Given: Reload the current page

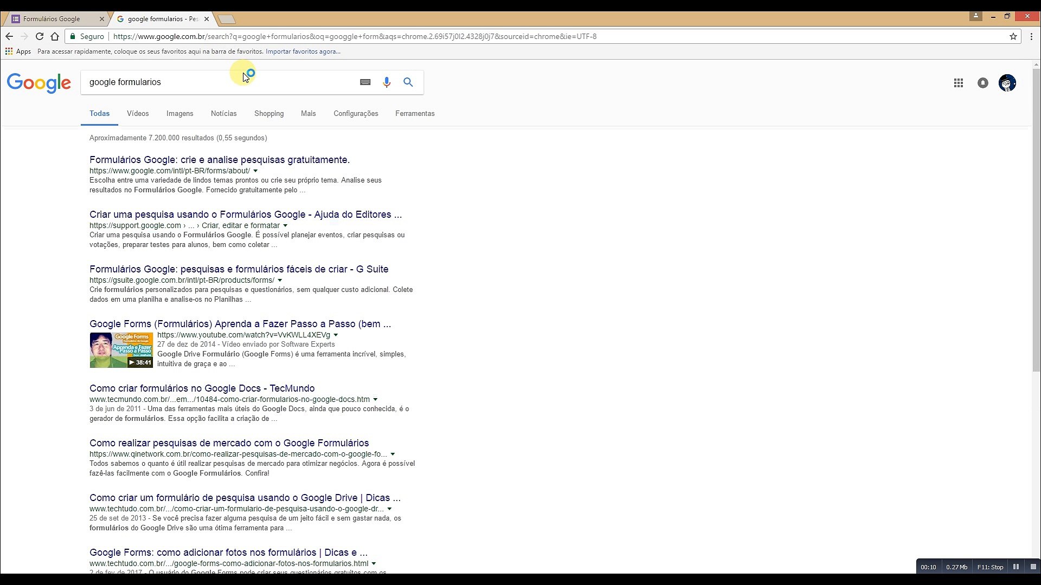Looking at the screenshot, I should pyautogui.click(x=40, y=36).
